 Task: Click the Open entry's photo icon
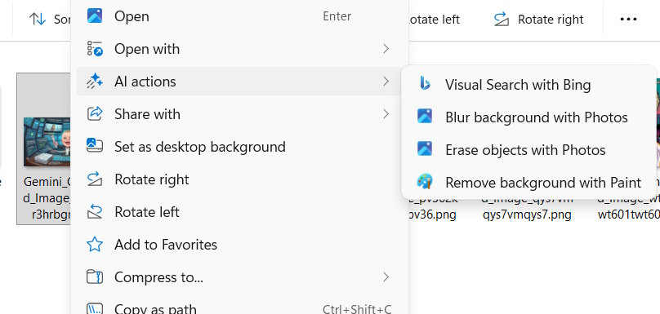95,16
